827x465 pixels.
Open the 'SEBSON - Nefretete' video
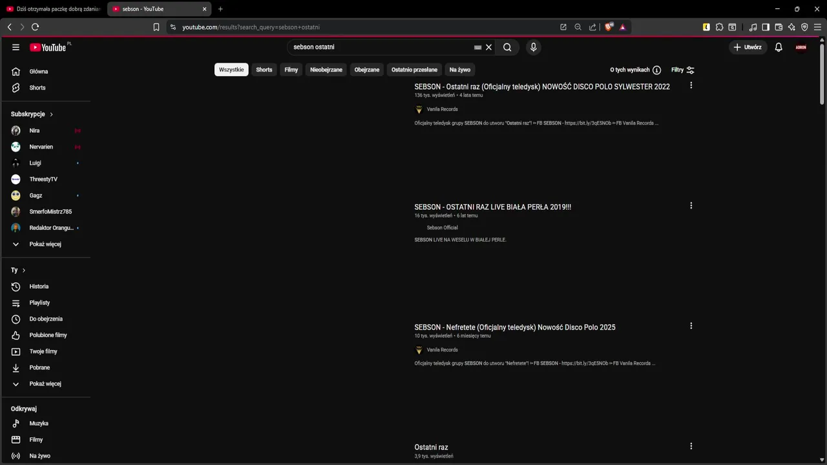(515, 327)
